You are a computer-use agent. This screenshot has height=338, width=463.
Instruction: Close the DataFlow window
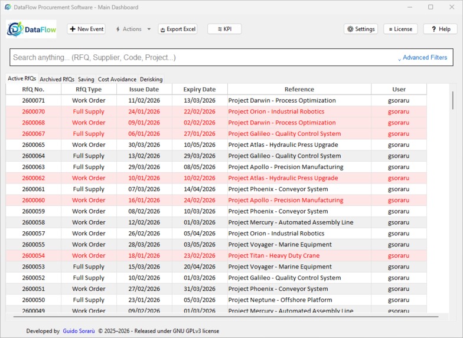click(x=452, y=7)
